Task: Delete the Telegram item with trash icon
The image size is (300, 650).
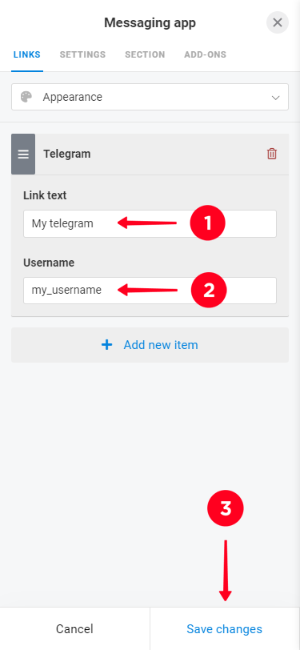Action: 272,154
